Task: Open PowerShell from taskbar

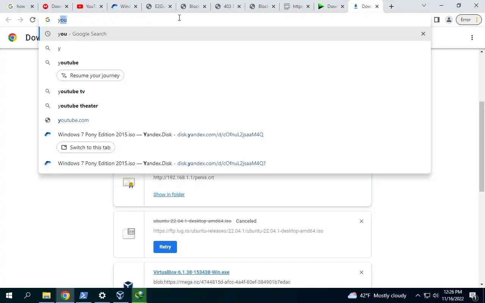Action: tap(83, 295)
